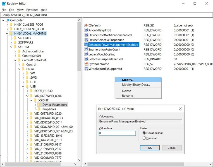Open the Edit menu
Viewport: 213px width, 167px height.
[x=11, y=10]
